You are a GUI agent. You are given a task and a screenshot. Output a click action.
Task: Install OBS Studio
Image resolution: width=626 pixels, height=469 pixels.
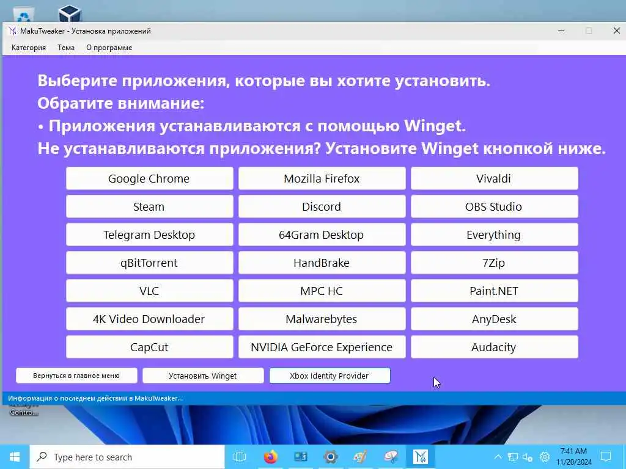tap(494, 206)
